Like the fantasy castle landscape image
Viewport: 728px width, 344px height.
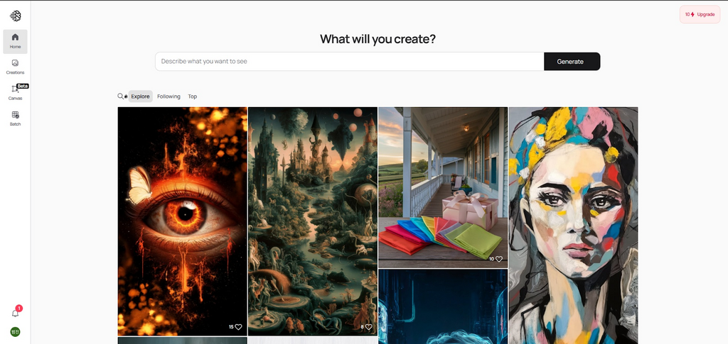pos(369,327)
